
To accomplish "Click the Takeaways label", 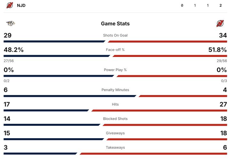I will coord(115,147).
